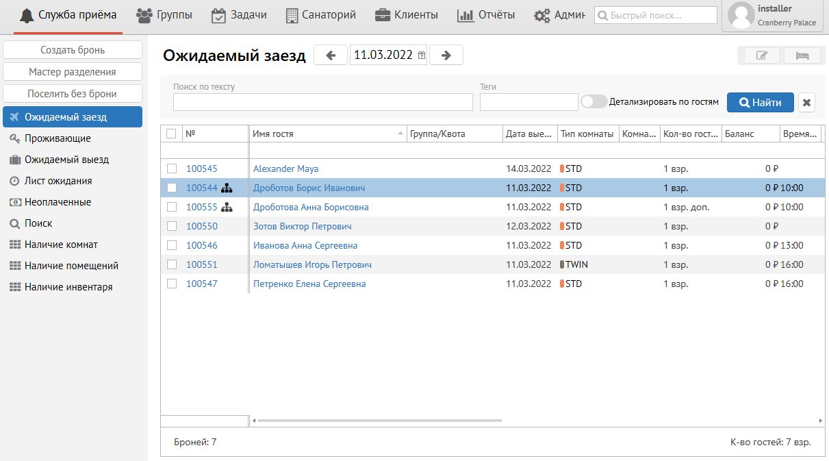Open guest link Зотов Виктор Петрович
Viewport: 829px width, 461px height.
(x=302, y=226)
